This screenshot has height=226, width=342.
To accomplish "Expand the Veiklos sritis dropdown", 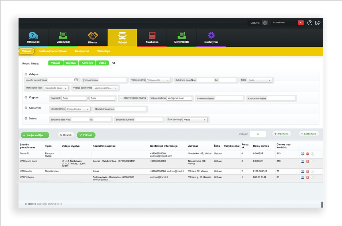I will (x=158, y=80).
